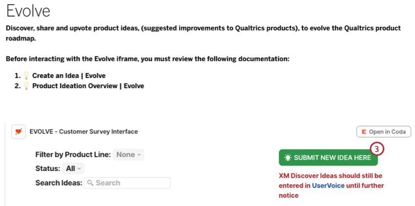This screenshot has height=206, width=415.
Task: Click the chevron arrow next to None
Action: click(x=139, y=155)
